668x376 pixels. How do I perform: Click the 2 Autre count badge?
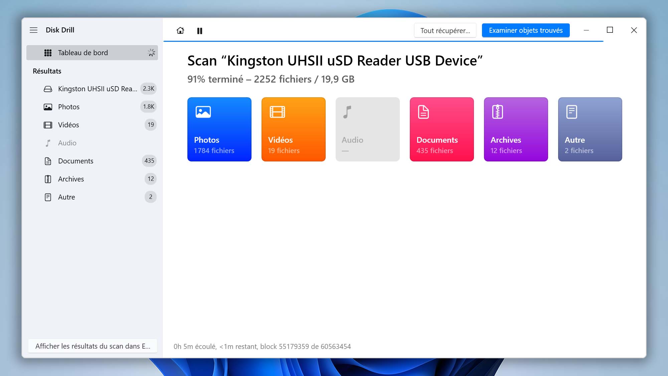(151, 197)
